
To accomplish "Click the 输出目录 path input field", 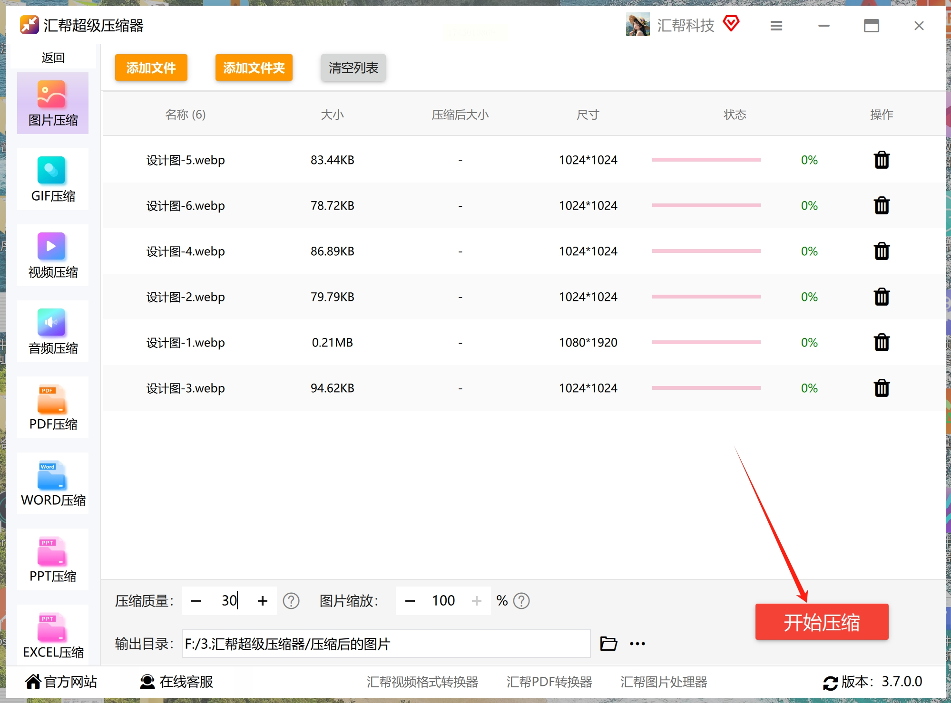I will click(385, 644).
